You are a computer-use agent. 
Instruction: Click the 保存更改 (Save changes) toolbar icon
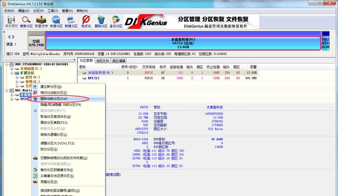click(11, 22)
